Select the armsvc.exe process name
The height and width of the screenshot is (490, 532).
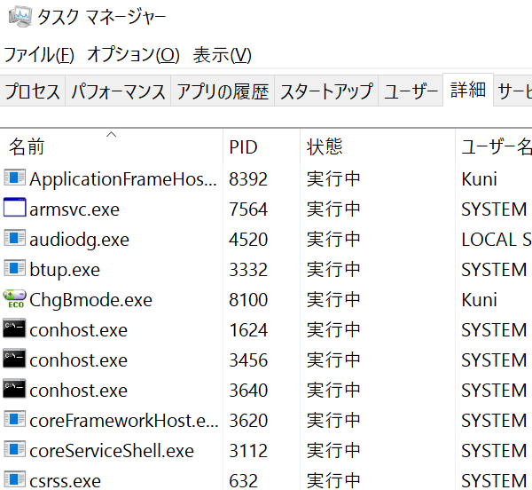tap(74, 209)
